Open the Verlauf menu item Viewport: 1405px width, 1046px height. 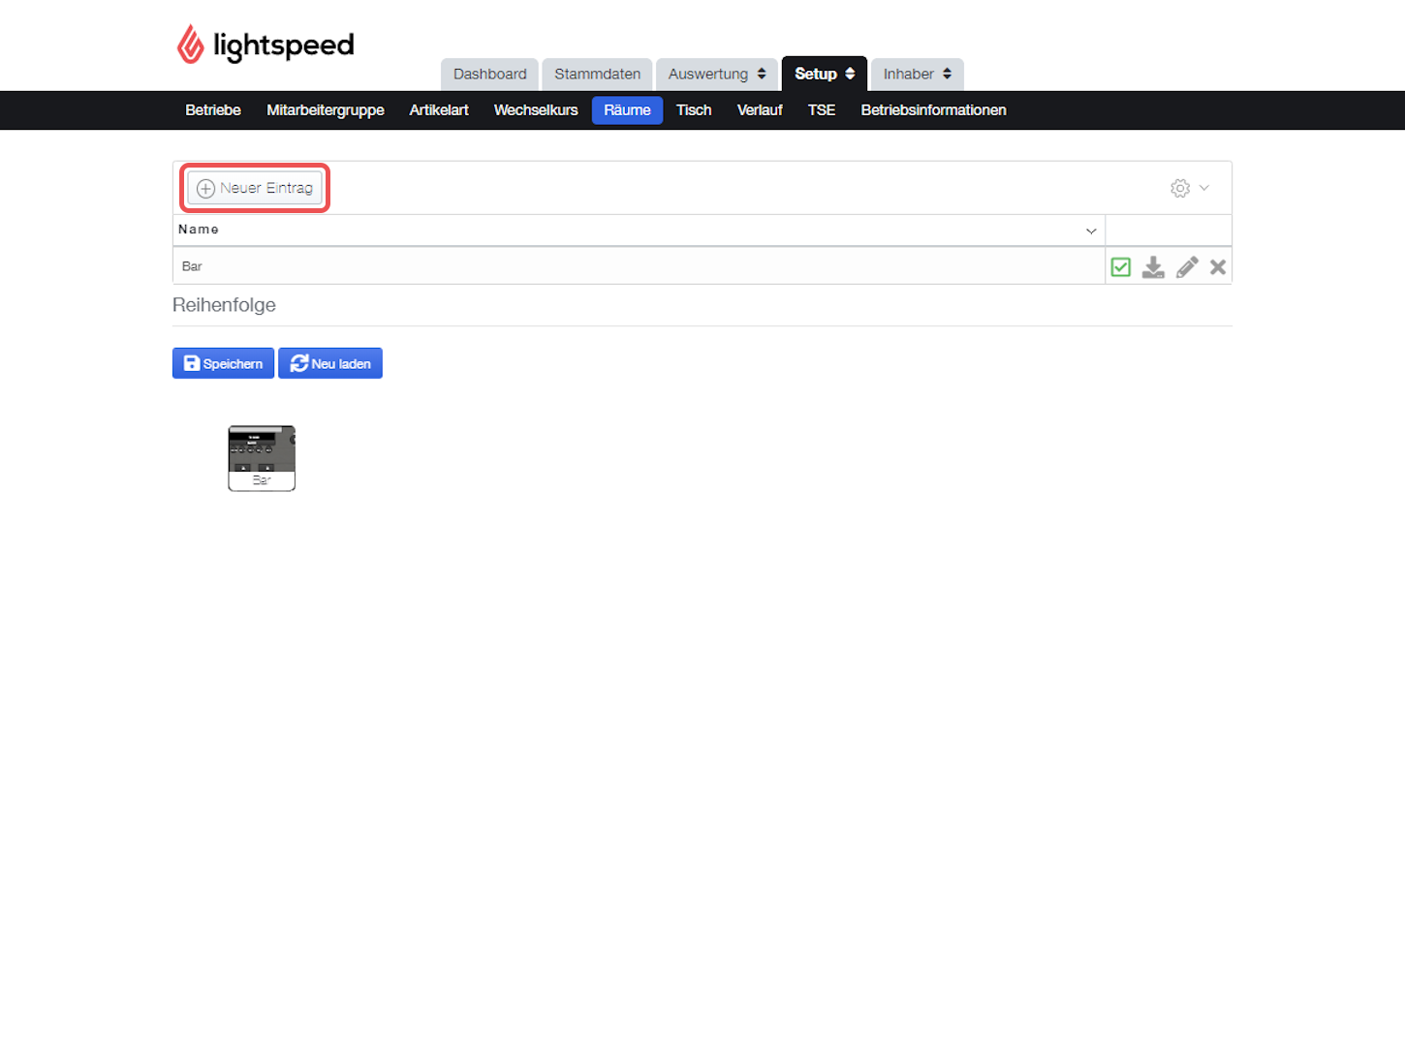760,110
